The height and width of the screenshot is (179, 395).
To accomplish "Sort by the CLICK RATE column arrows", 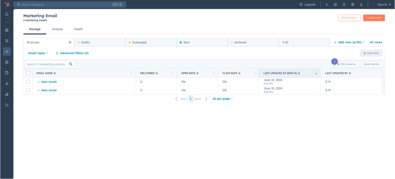I will pyautogui.click(x=255, y=73).
